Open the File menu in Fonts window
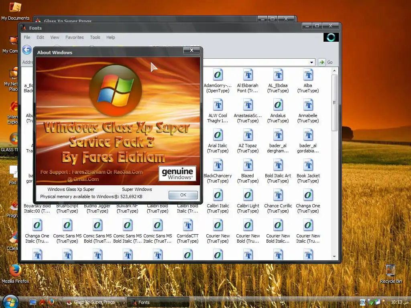The width and height of the screenshot is (411, 308). pos(27,37)
